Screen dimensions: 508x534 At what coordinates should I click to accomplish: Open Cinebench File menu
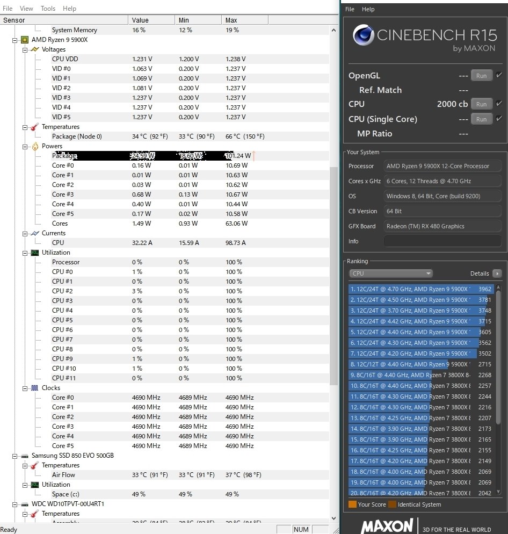(x=350, y=9)
